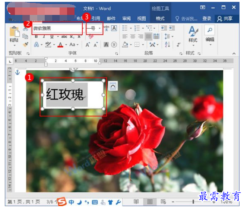Switch to 邮件 Mailings tab

click(x=111, y=19)
